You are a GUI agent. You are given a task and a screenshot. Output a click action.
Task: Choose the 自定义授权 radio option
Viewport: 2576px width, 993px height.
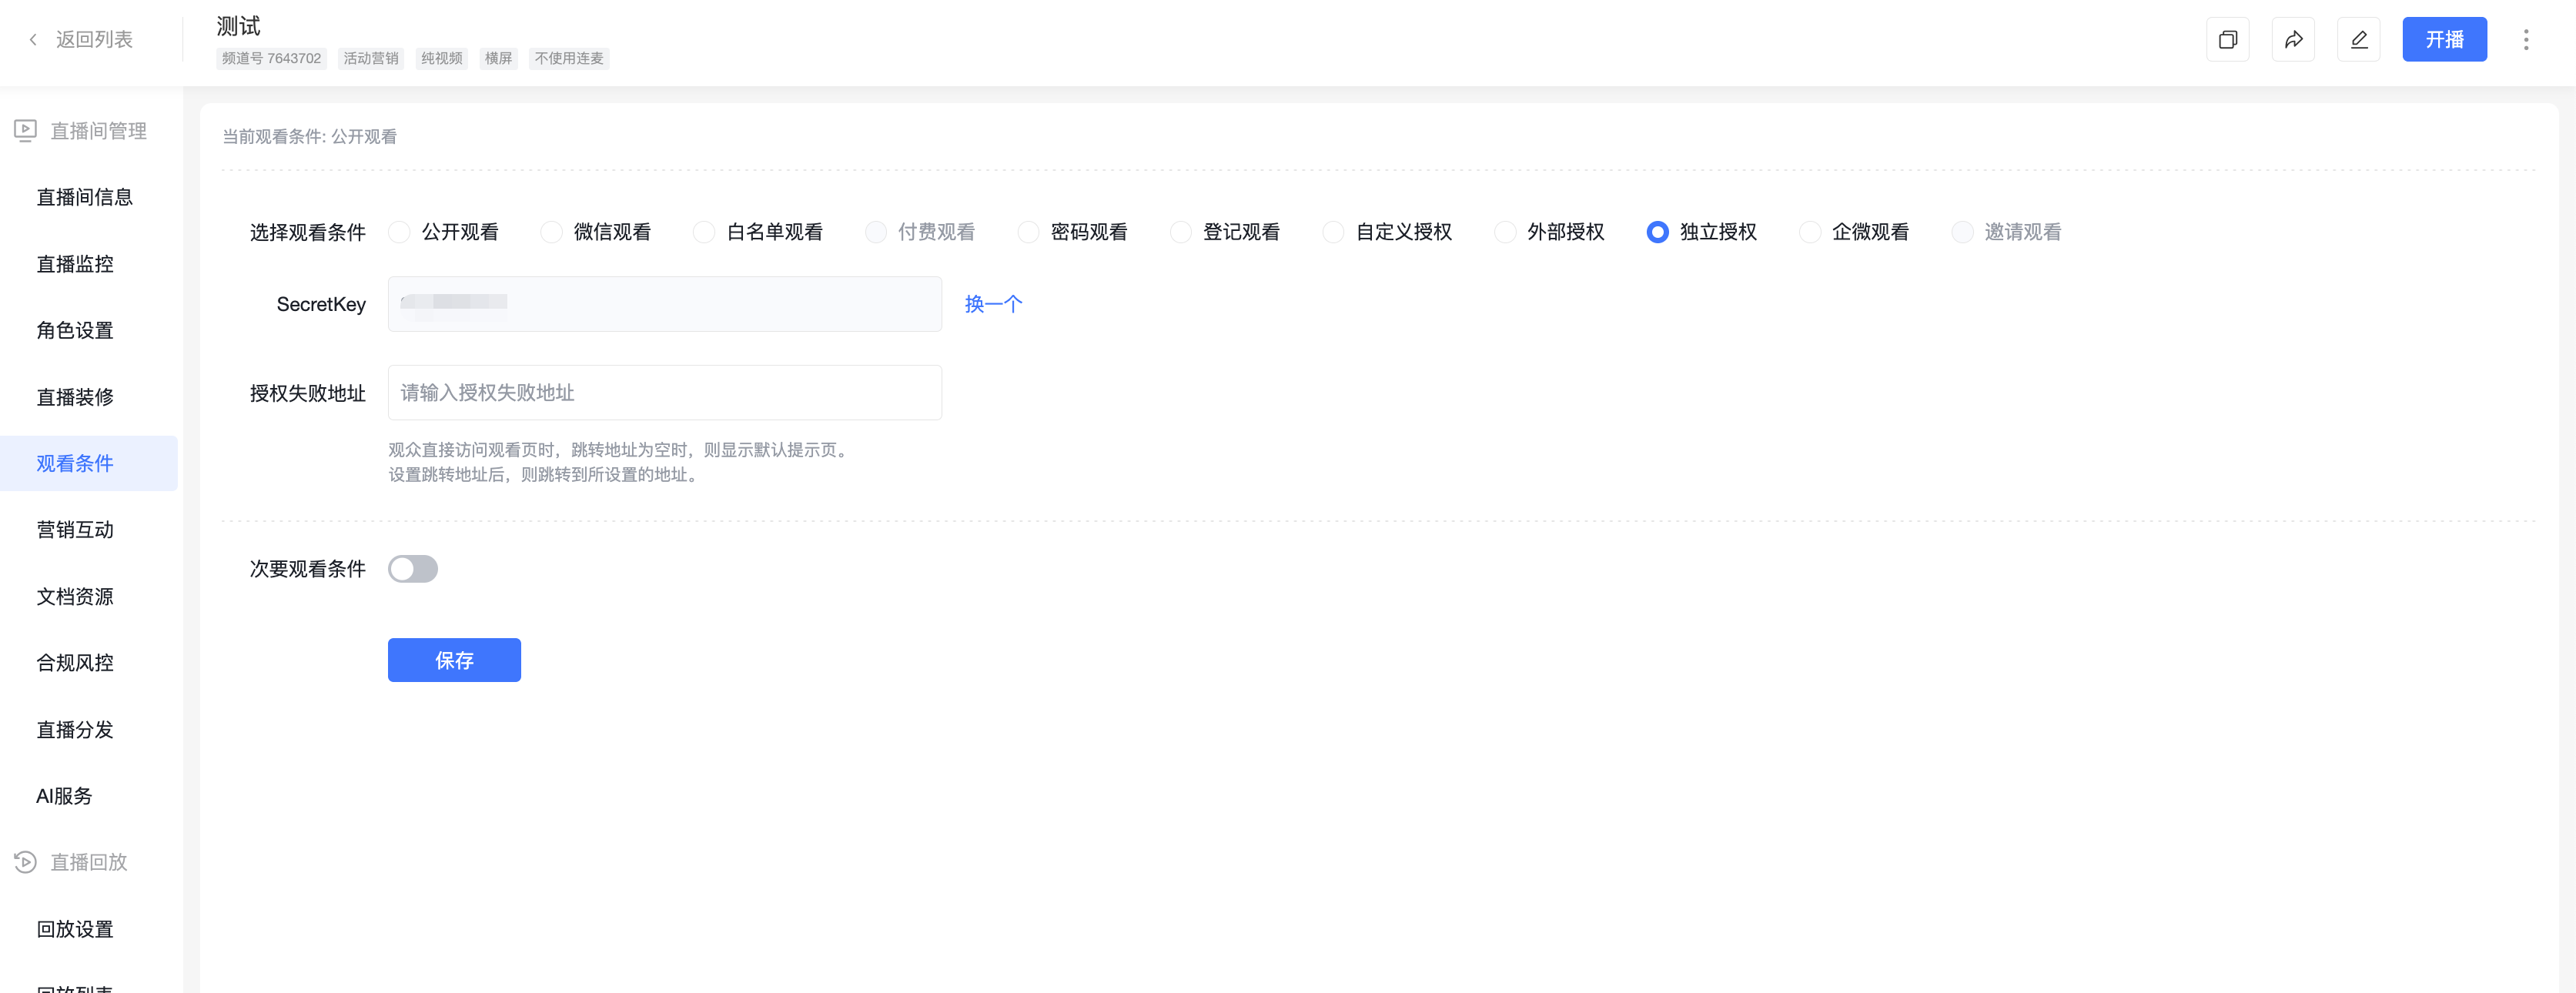click(x=1333, y=232)
